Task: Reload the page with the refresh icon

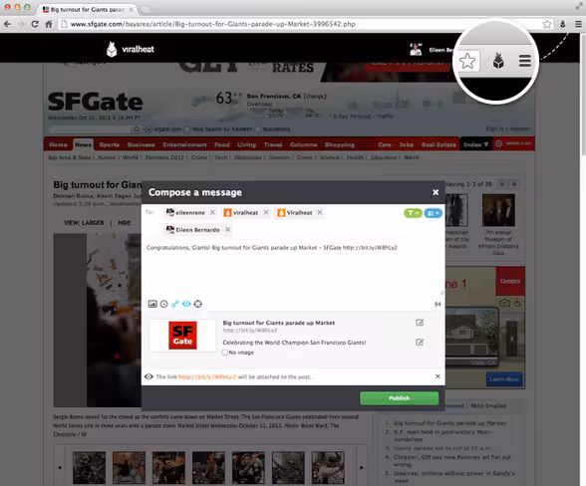Action: pos(35,24)
